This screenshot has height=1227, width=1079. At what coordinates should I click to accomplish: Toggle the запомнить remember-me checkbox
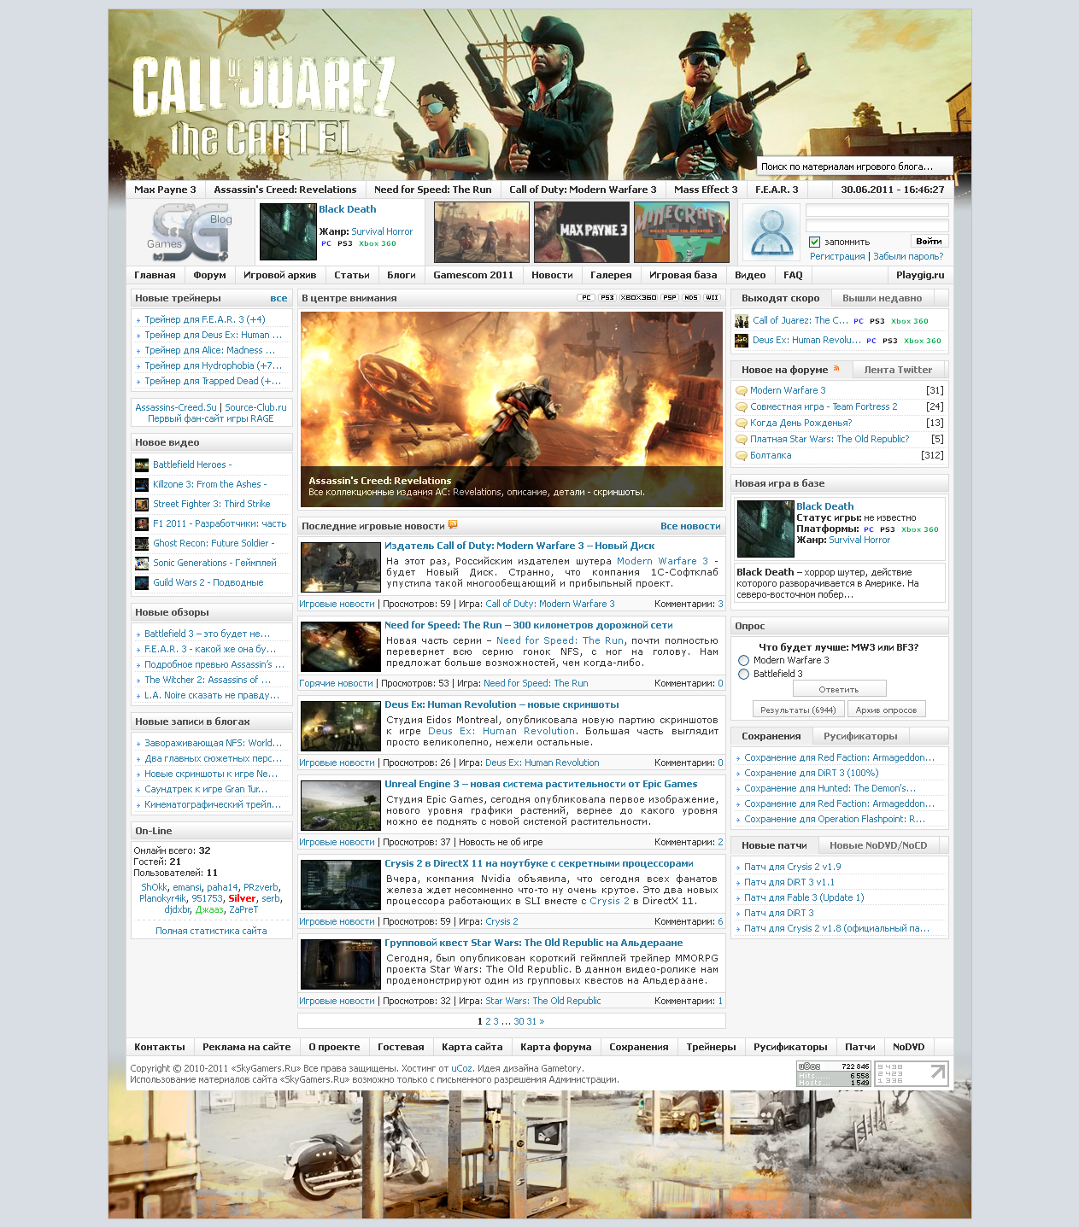[x=815, y=242]
